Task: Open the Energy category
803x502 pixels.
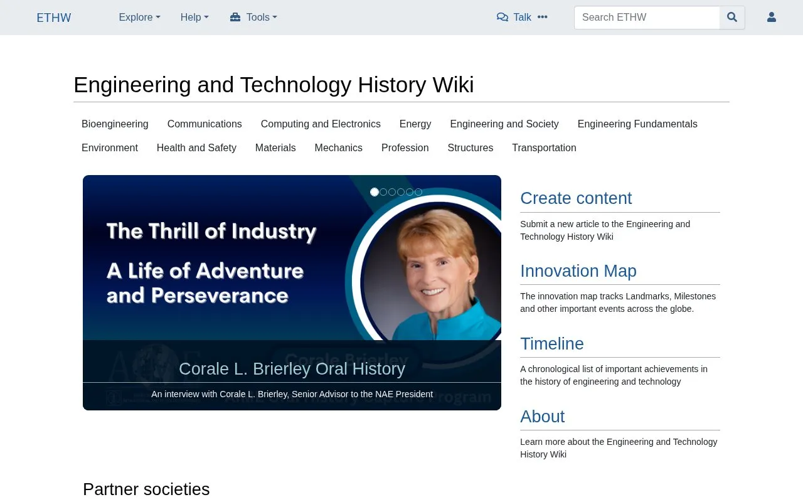Action: click(415, 124)
